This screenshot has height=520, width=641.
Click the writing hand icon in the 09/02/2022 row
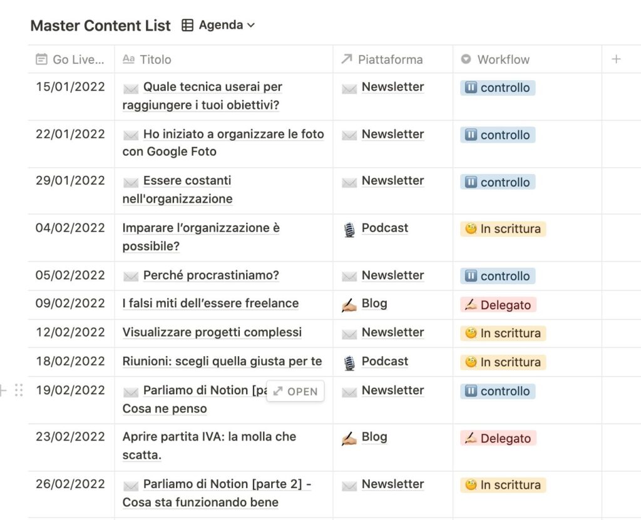coord(349,305)
